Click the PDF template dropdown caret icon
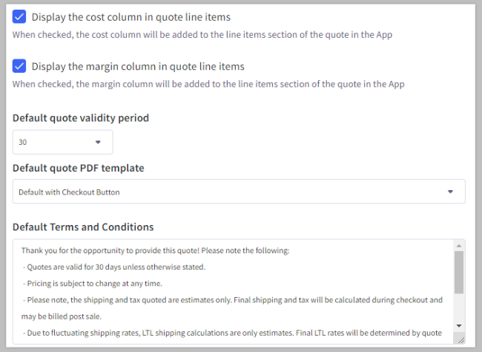Viewport: 482px width, 352px height. tap(450, 192)
